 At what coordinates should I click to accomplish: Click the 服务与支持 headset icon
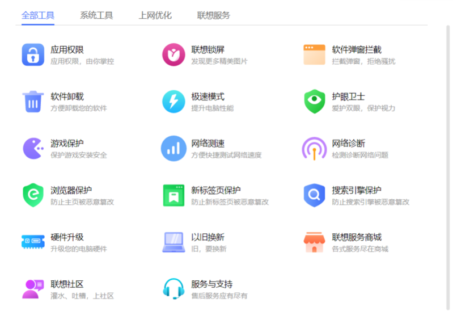173,289
